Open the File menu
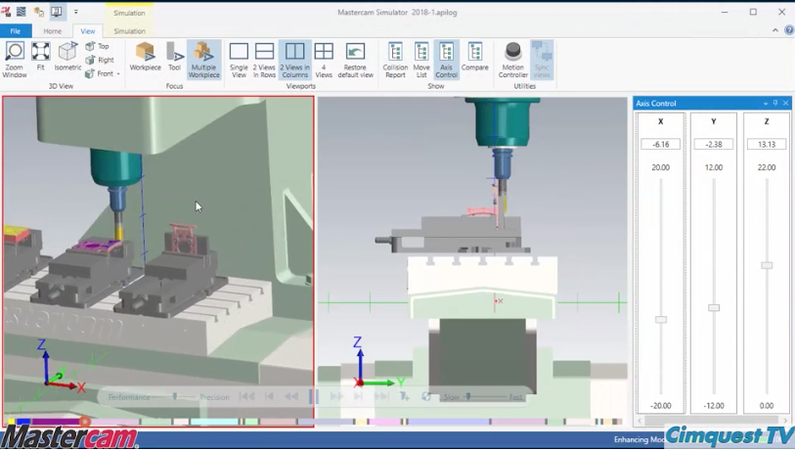The height and width of the screenshot is (451, 795). coord(16,31)
